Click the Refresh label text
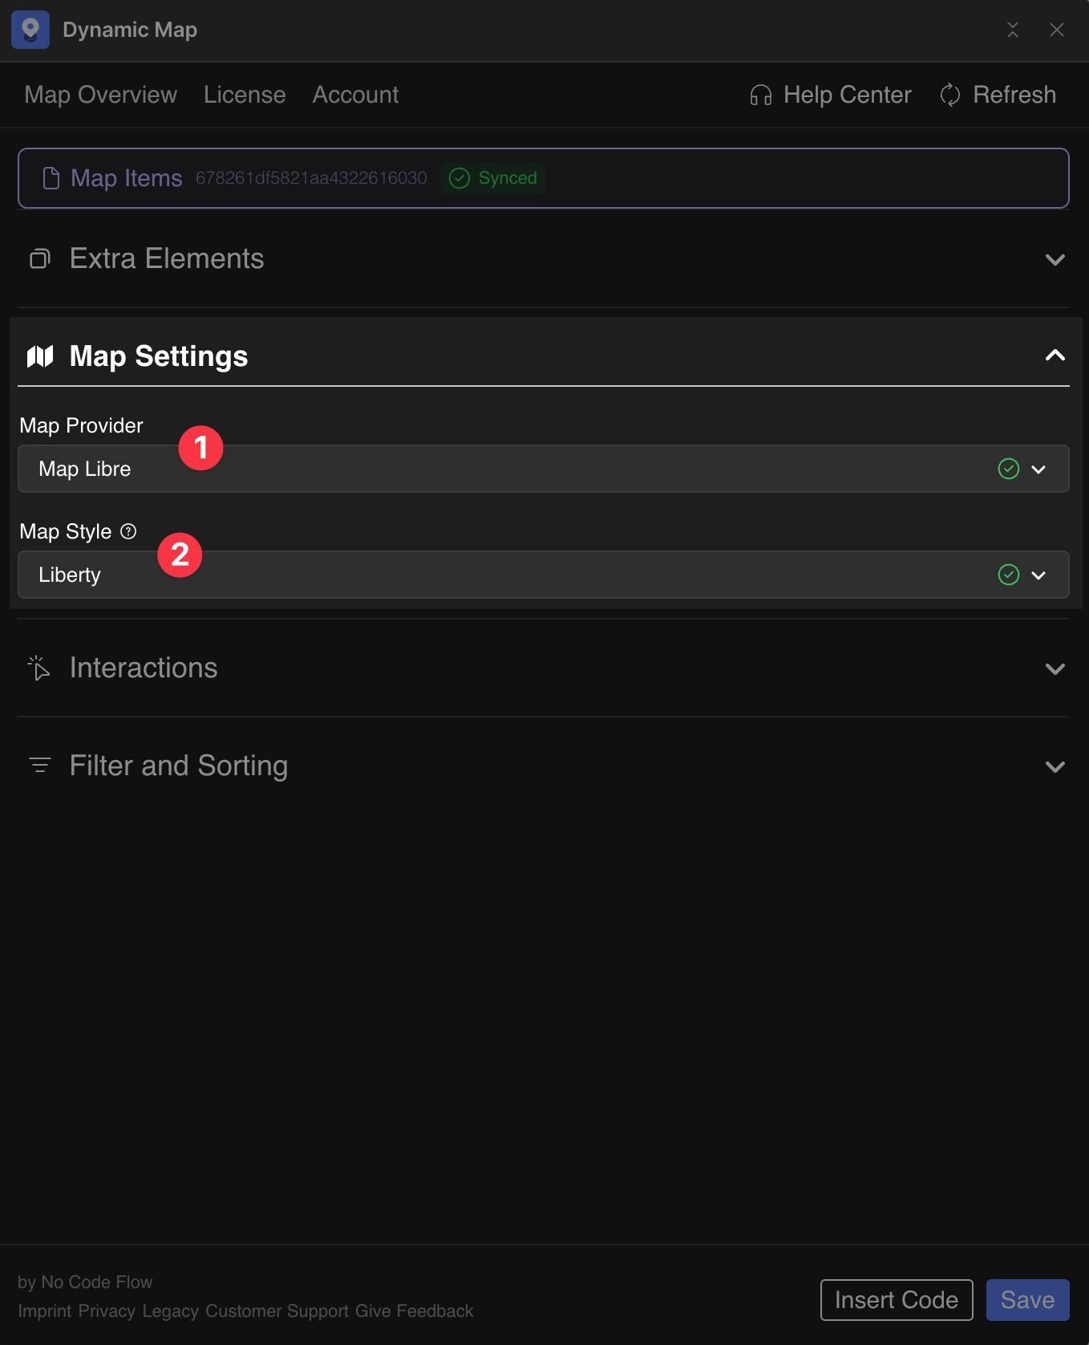The image size is (1089, 1345). [1014, 95]
